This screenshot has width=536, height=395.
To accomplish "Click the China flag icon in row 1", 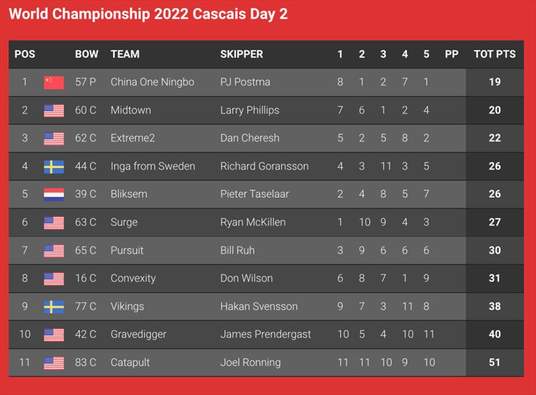I will [54, 82].
